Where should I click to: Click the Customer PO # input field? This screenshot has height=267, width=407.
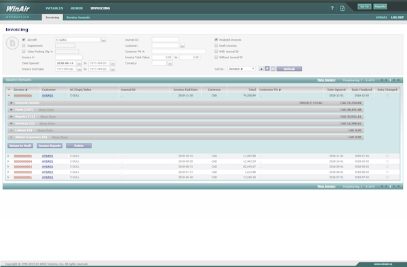coord(179,52)
